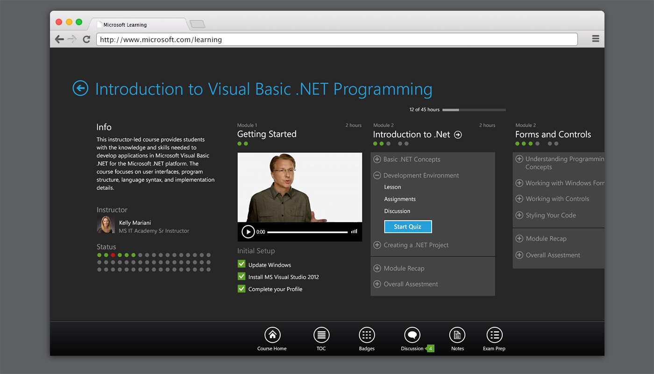The width and height of the screenshot is (654, 374).
Task: Open the Discussion speech bubble icon
Action: 412,335
